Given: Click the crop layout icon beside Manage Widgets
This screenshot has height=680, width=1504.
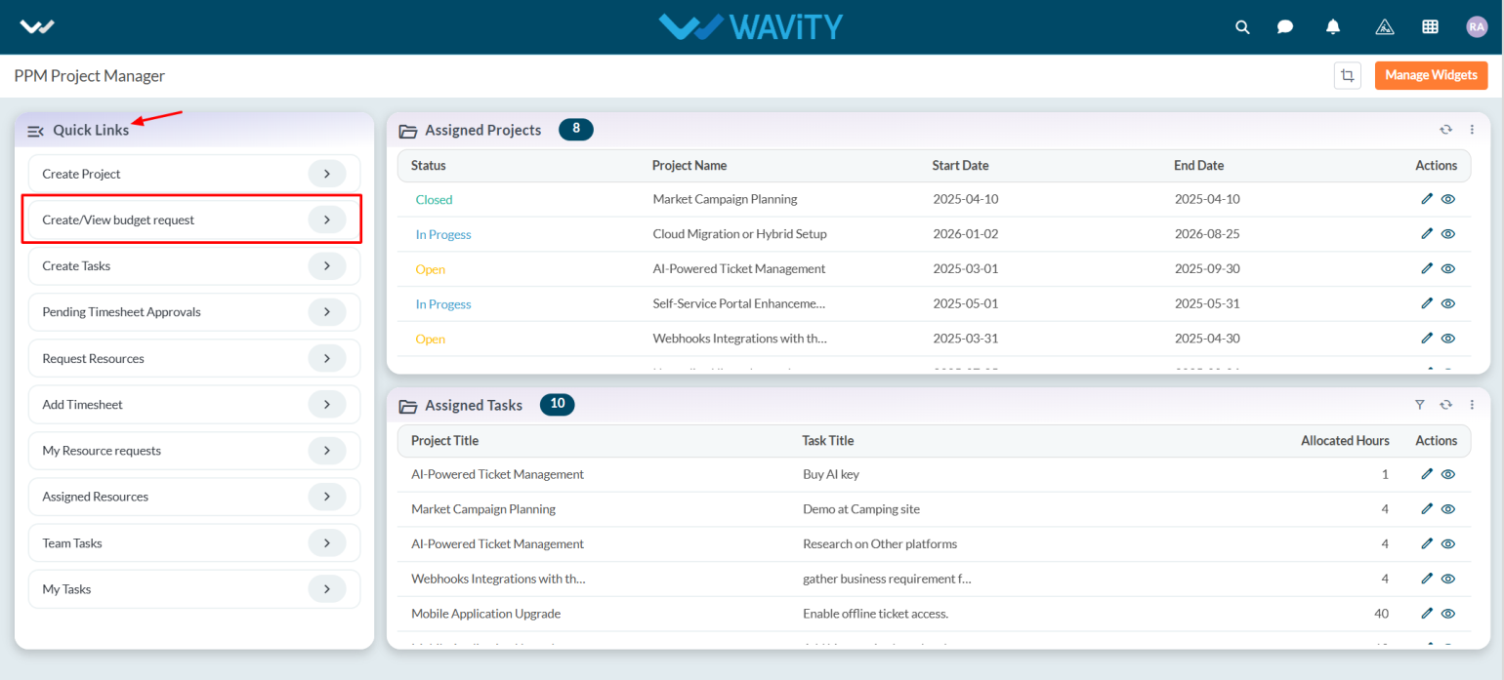Looking at the screenshot, I should (1348, 75).
